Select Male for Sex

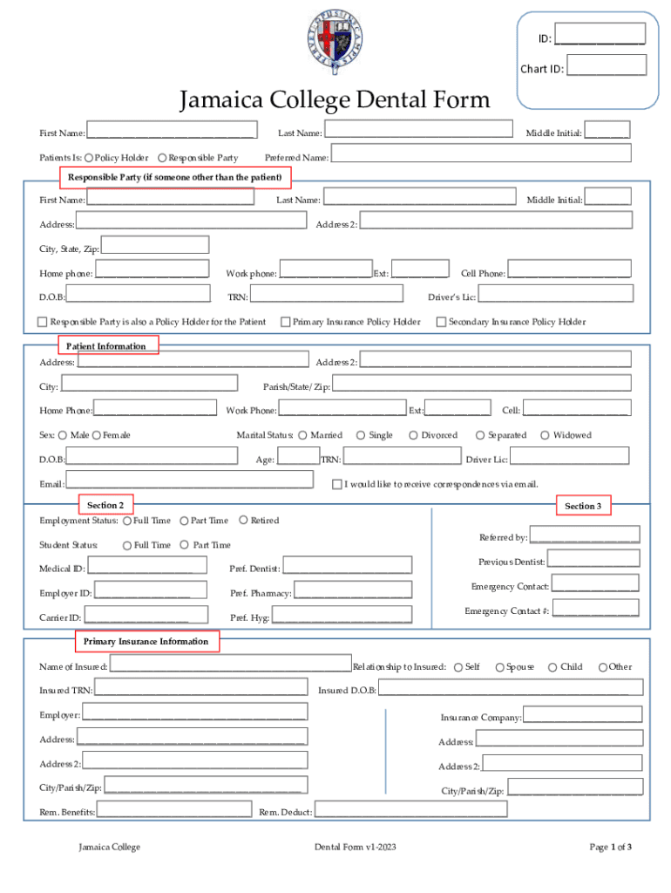click(63, 435)
